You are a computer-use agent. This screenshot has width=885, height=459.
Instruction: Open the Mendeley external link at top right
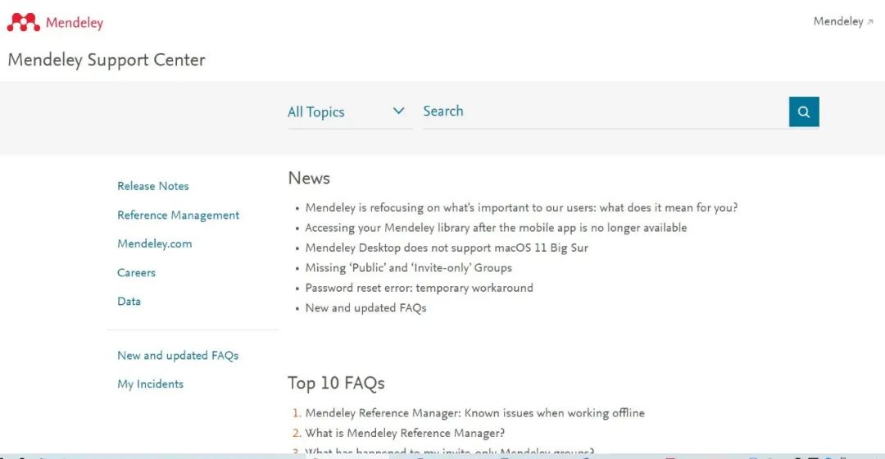click(x=843, y=21)
